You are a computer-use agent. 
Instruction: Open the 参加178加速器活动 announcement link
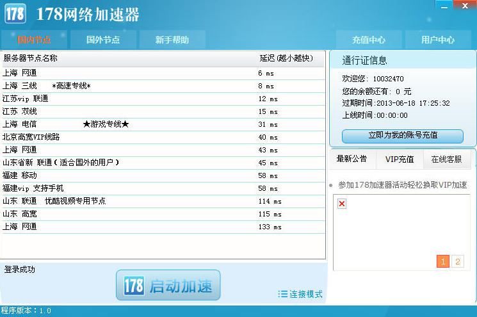403,184
